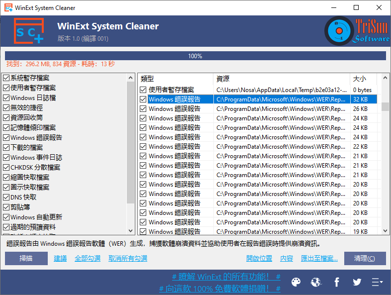Click category list scroll down arrow

click(x=130, y=231)
